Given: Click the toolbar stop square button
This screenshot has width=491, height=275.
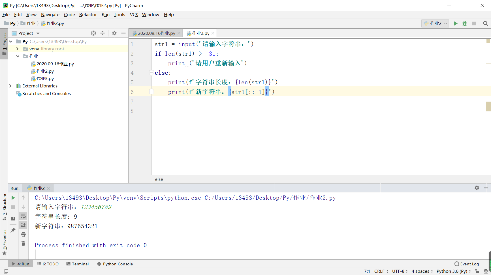Looking at the screenshot, I should coord(474,23).
